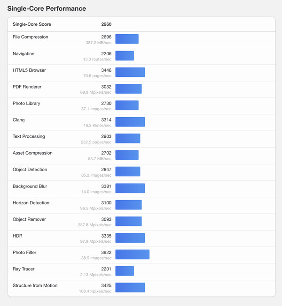The width and height of the screenshot is (282, 306).
Task: Click the Background Blur row label
Action: click(30, 187)
